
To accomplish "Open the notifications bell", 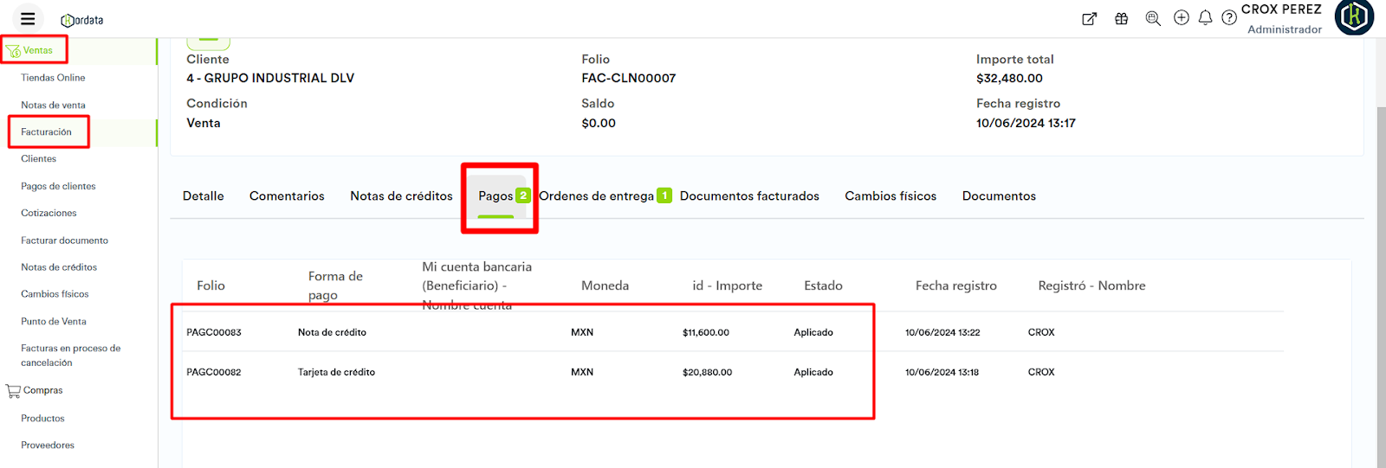I will tap(1205, 18).
